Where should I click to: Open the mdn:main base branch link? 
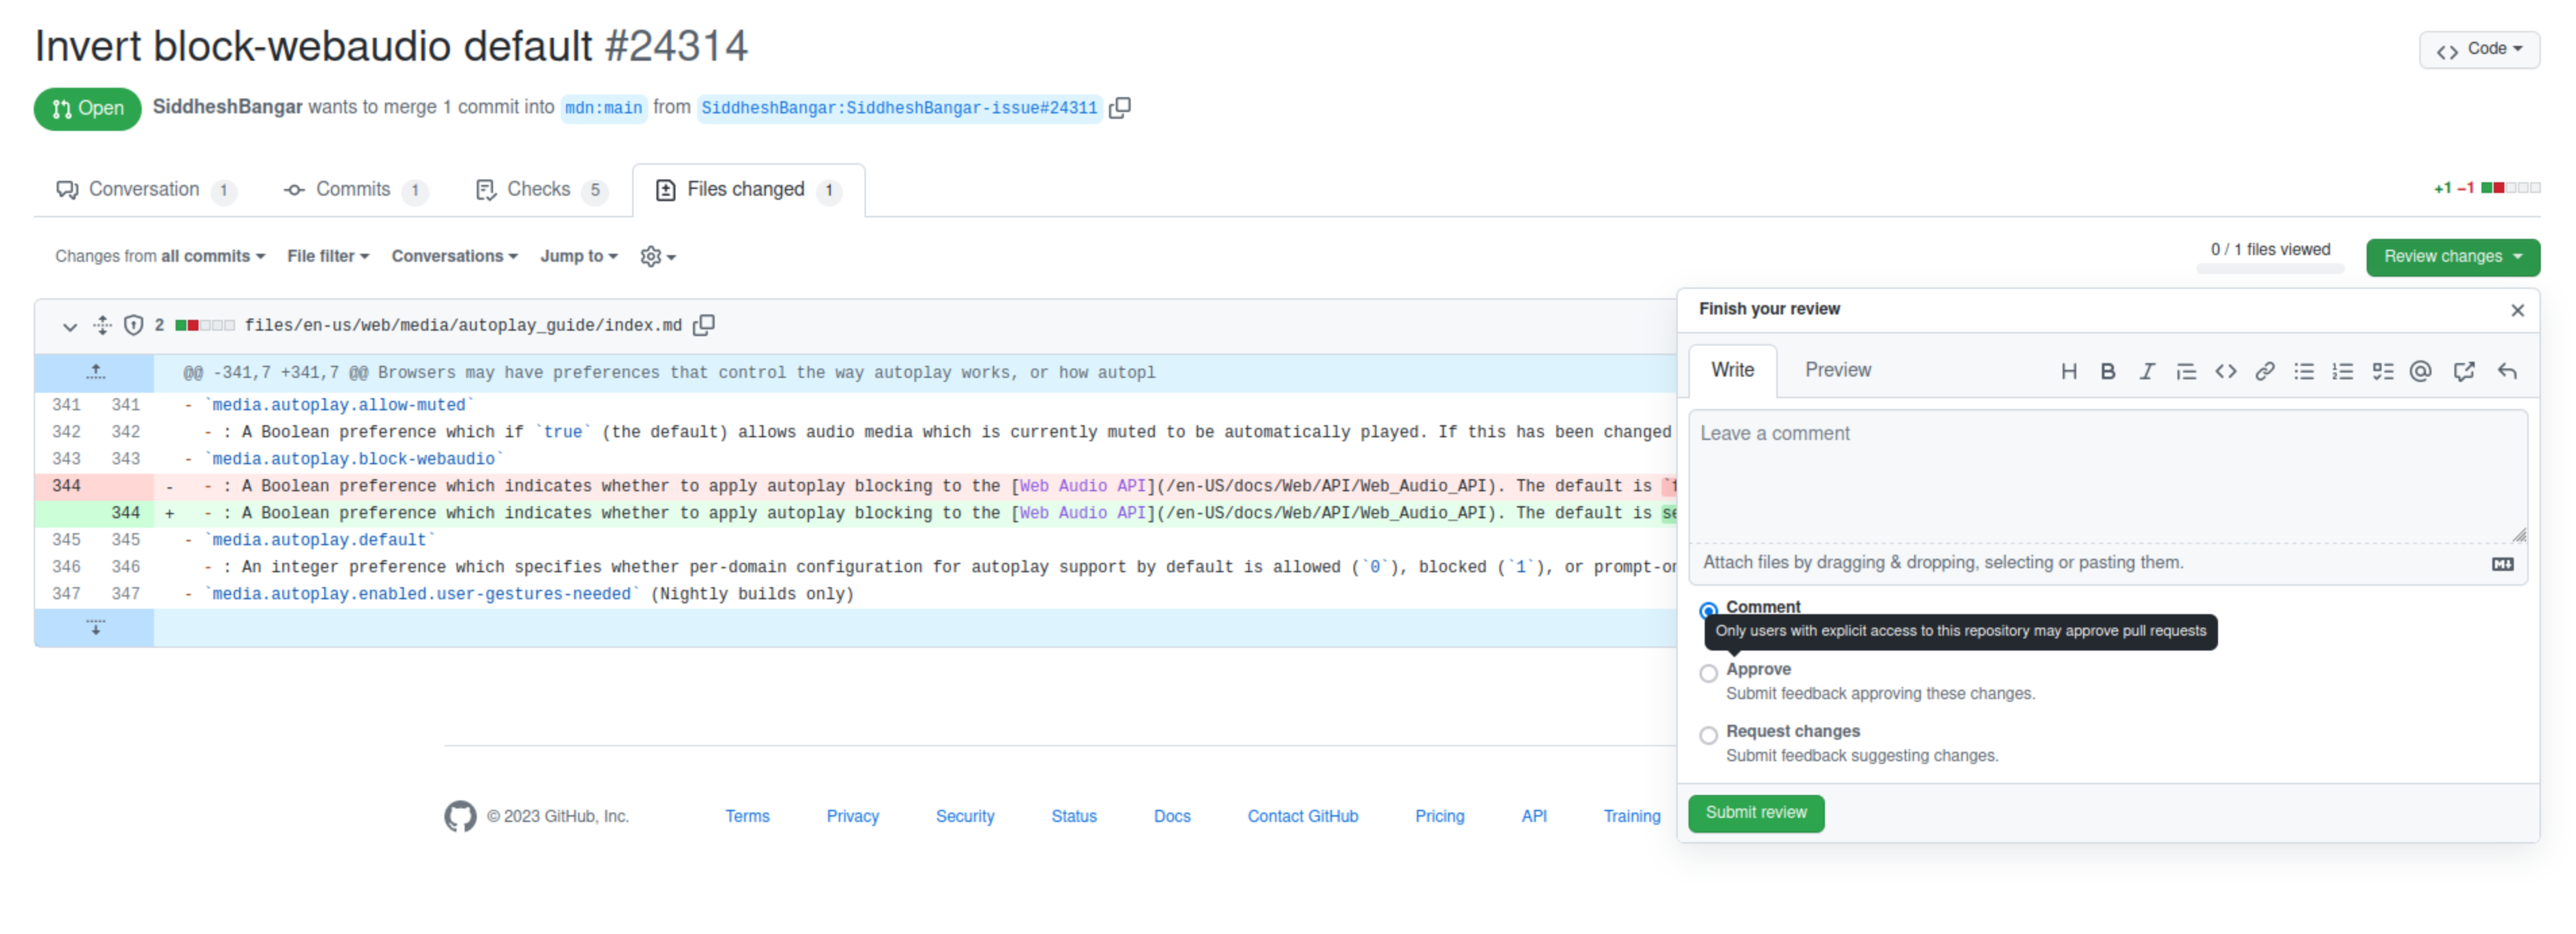(603, 108)
